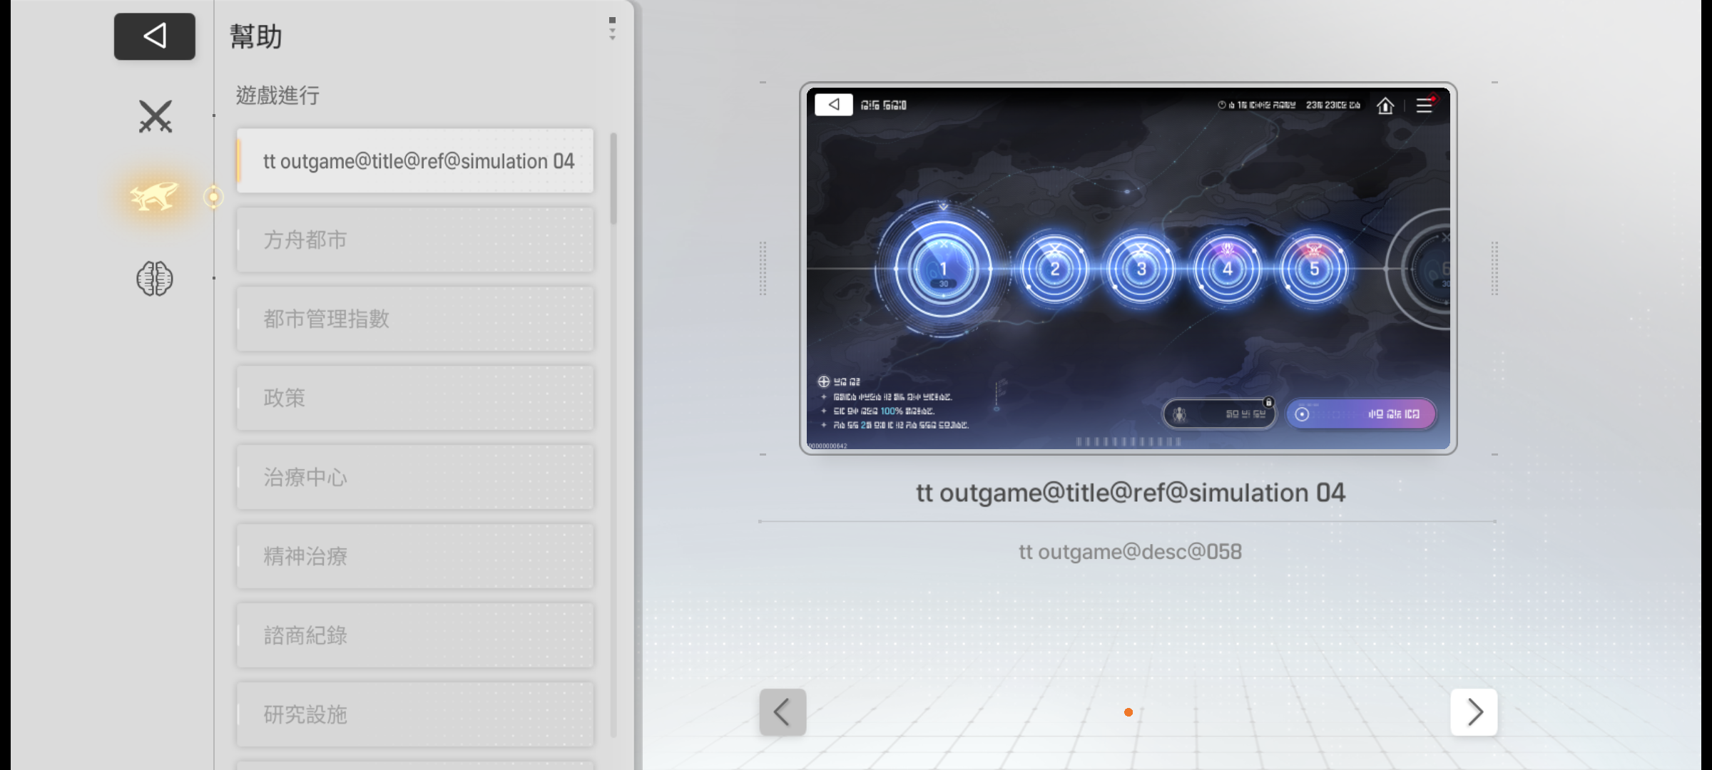This screenshot has height=770, width=1712.
Task: Click the home icon in preview
Action: coord(1385,106)
